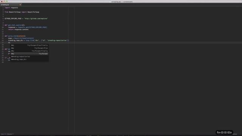
Task: Click the 'return response.content' line
Action: pyautogui.click(x=19, y=29)
